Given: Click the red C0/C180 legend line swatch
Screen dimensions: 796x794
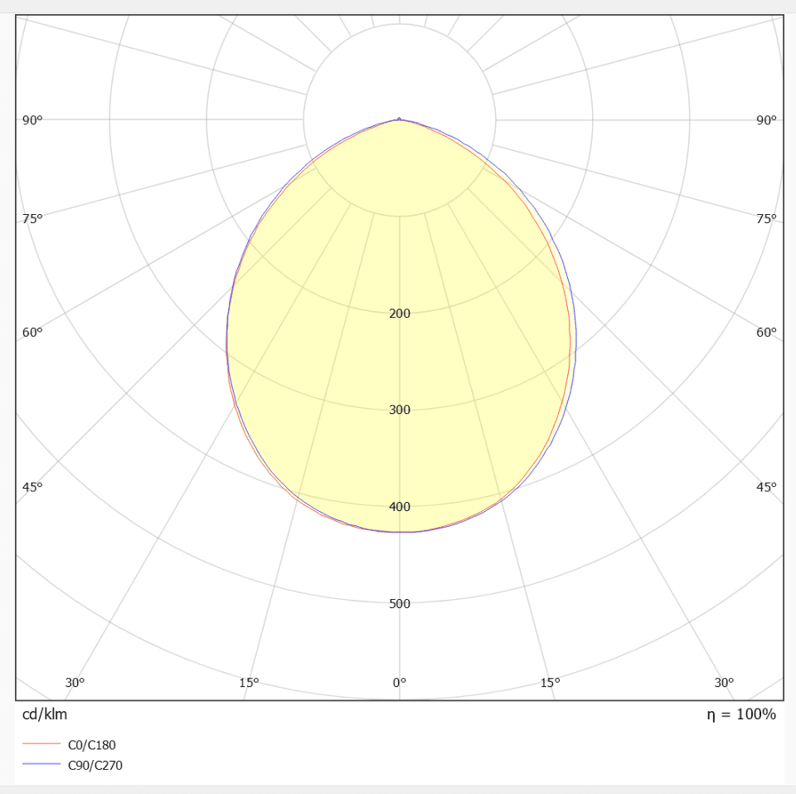Looking at the screenshot, I should 41,744.
